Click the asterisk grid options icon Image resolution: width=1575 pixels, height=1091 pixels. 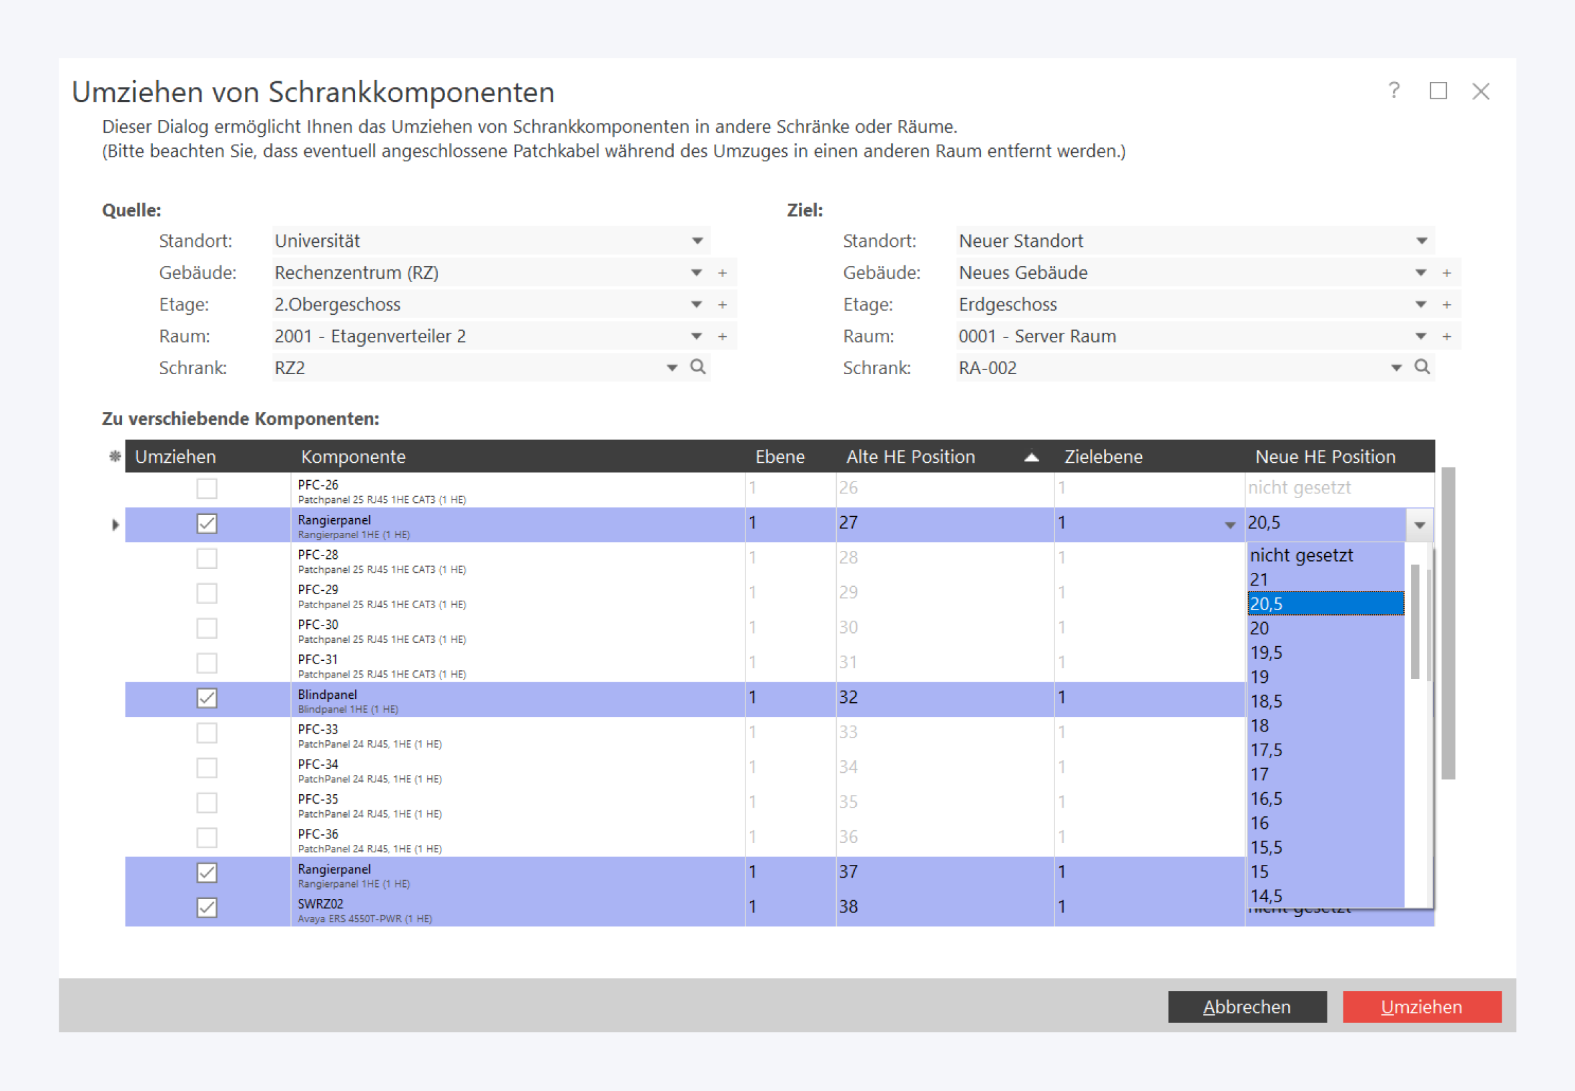coord(115,457)
